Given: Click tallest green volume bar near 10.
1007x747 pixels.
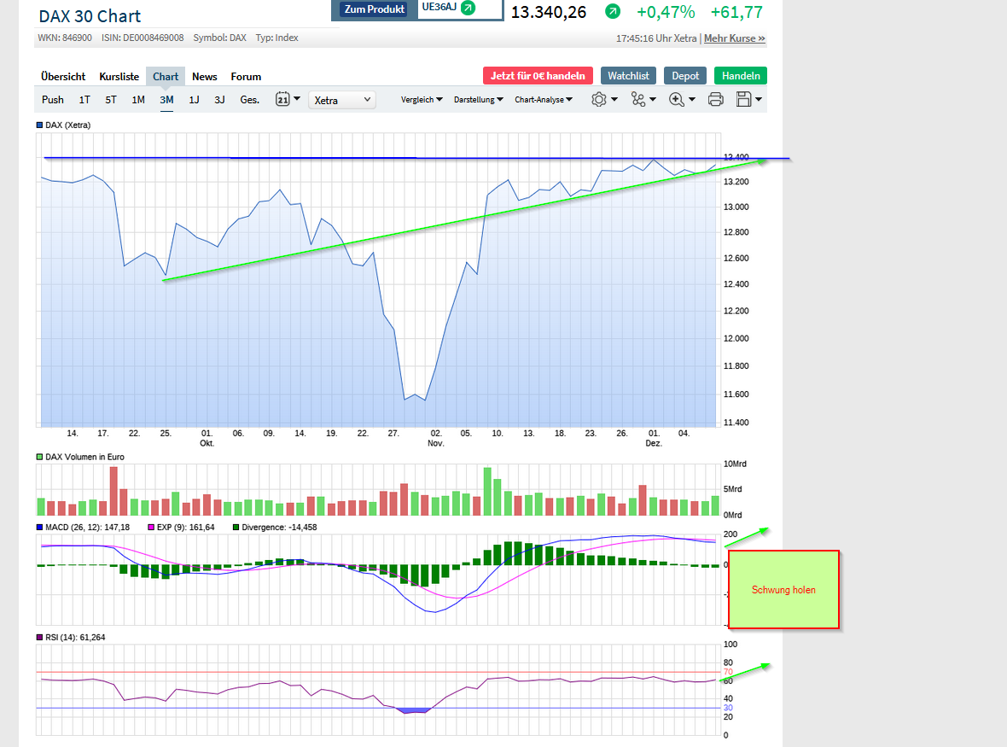Looking at the screenshot, I should [x=487, y=492].
